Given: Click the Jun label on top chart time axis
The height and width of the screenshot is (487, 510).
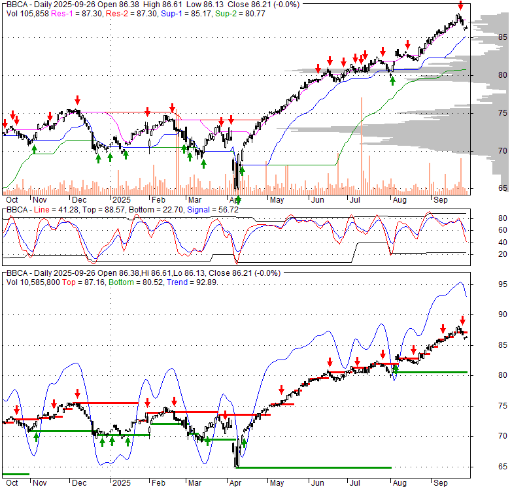Looking at the screenshot, I should (x=318, y=199).
